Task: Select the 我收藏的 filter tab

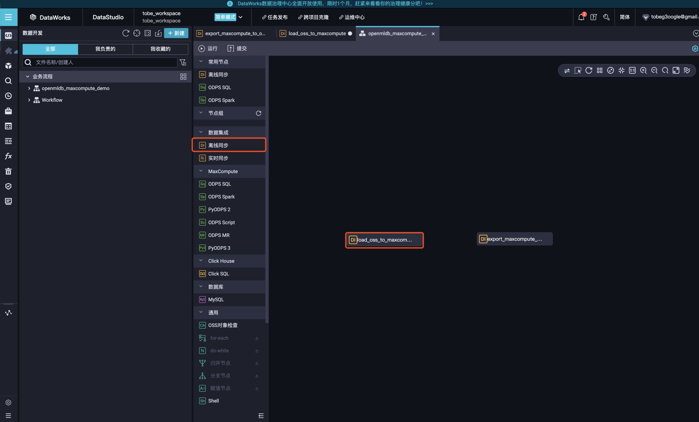Action: [160, 49]
